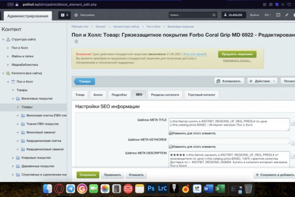
Task: Click the padlock site security icon
Action: point(17,5)
